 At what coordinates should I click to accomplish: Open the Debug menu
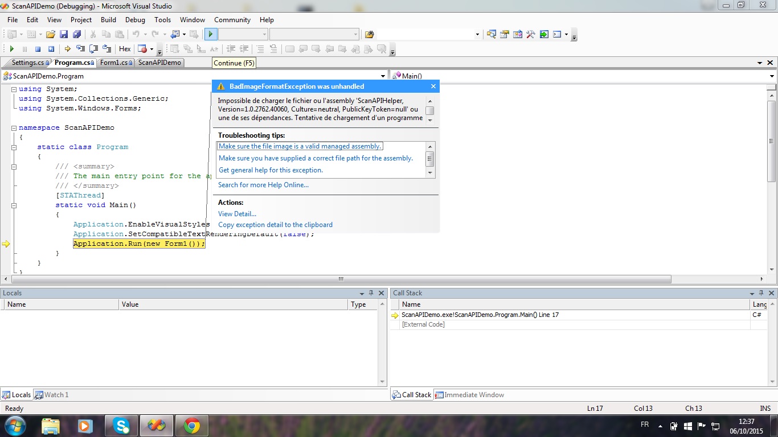click(x=135, y=19)
